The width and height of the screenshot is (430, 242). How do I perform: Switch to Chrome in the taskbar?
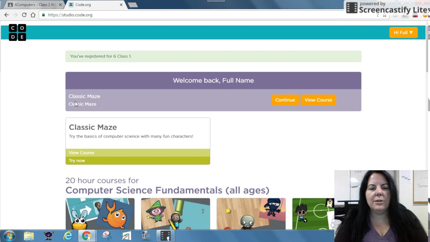[x=87, y=236]
